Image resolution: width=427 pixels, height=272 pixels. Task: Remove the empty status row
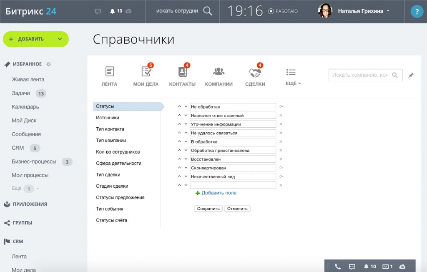coord(281,185)
